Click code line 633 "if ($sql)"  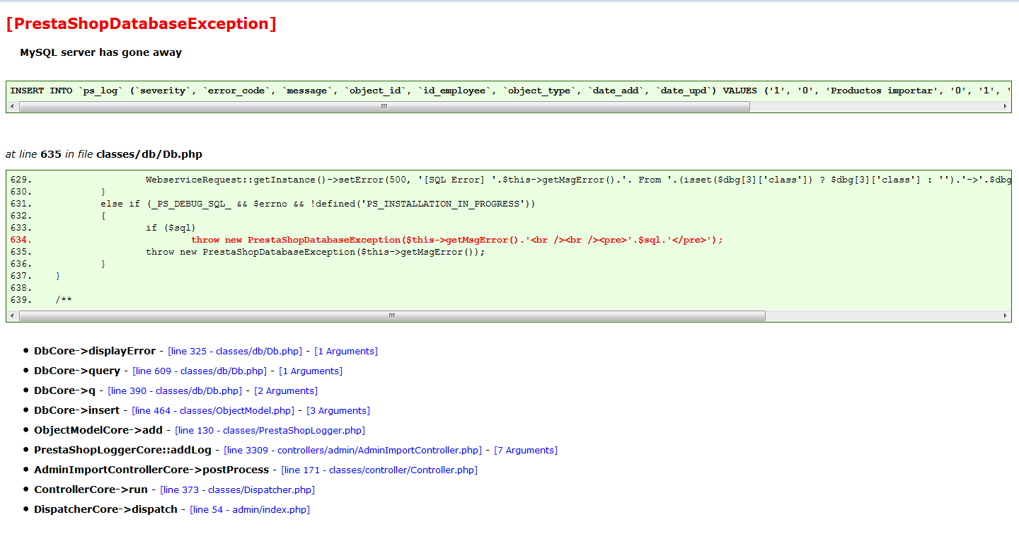[171, 228]
